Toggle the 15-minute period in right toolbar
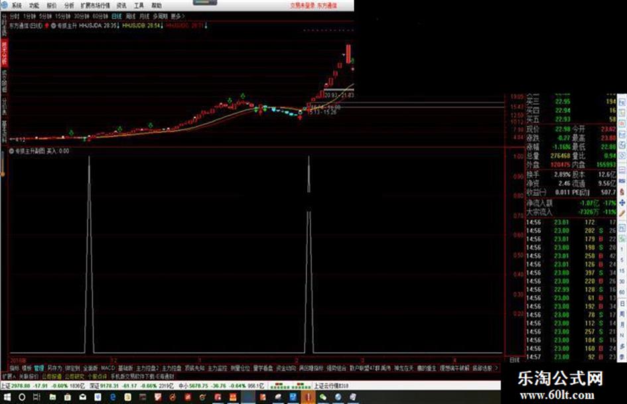The height and width of the screenshot is (404, 627). coord(622,271)
